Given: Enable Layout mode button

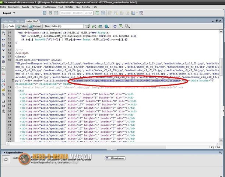Looking at the screenshot, I should (x=88, y=13).
